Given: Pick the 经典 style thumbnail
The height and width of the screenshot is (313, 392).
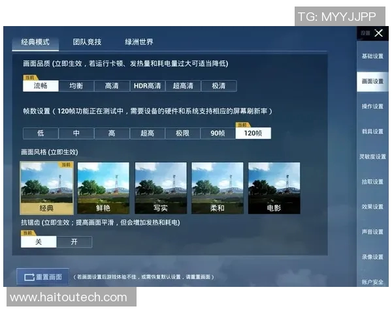Looking at the screenshot, I should click(x=47, y=188).
